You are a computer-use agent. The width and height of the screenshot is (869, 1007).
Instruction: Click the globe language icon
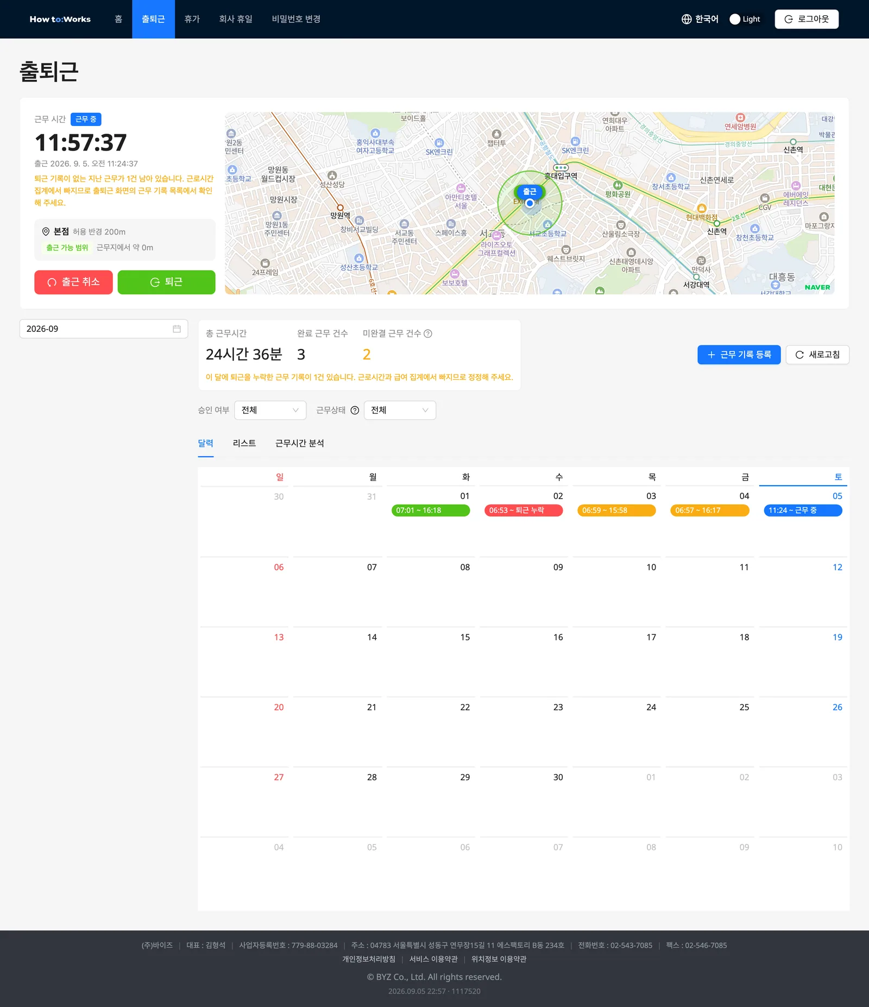click(687, 19)
